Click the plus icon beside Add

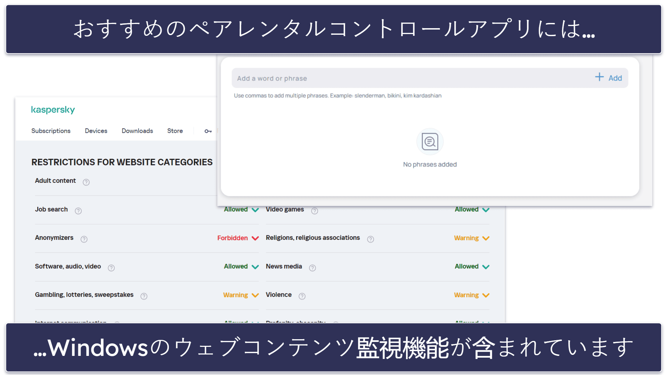[x=599, y=77]
